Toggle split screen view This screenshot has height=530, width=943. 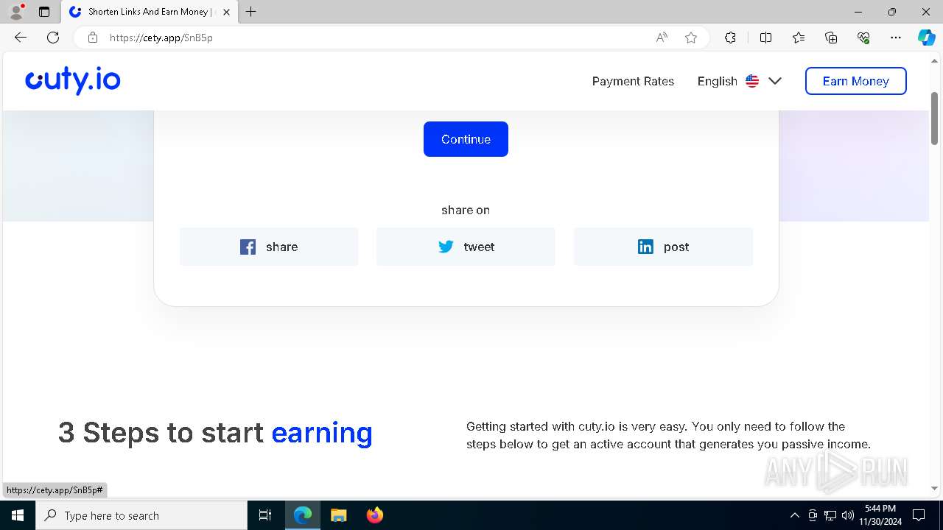(765, 38)
